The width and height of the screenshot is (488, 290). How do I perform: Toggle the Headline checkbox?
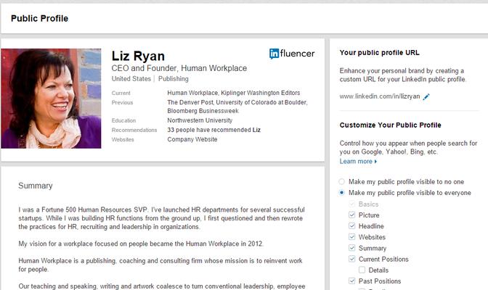tap(352, 226)
